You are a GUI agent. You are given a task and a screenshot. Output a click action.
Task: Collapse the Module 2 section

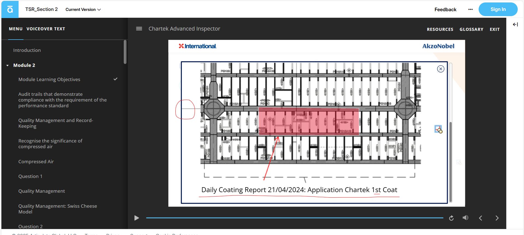tap(7, 66)
